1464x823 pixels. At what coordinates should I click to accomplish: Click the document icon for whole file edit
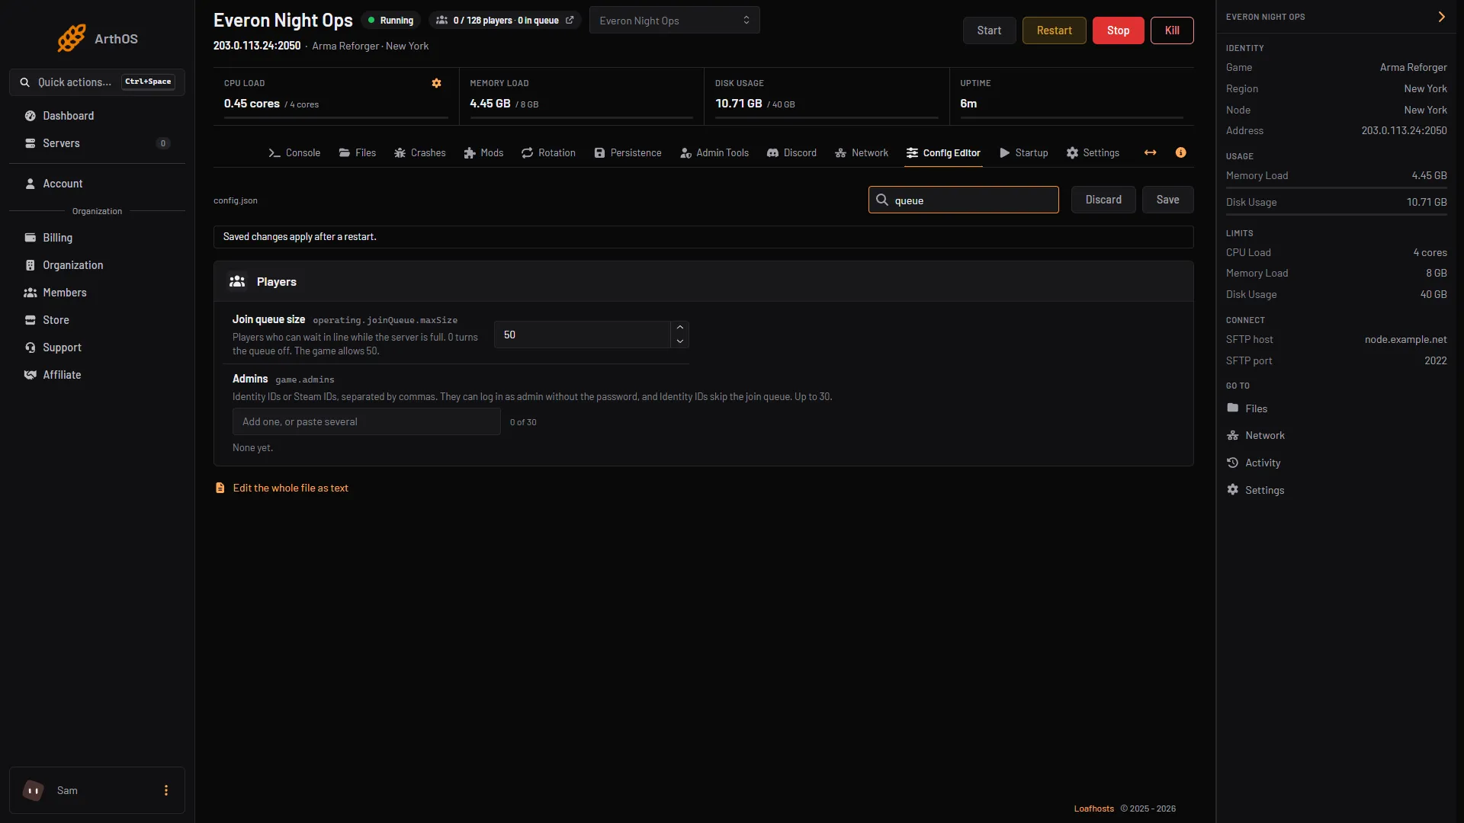(x=220, y=488)
